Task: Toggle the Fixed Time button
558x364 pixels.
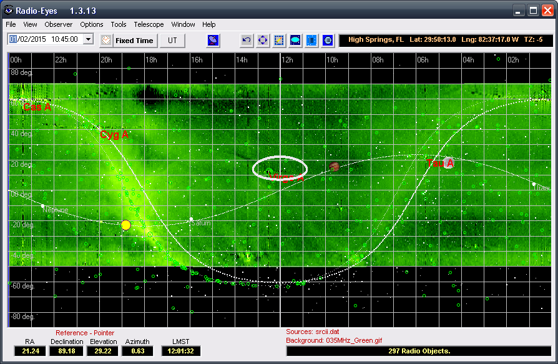Action: tap(134, 40)
